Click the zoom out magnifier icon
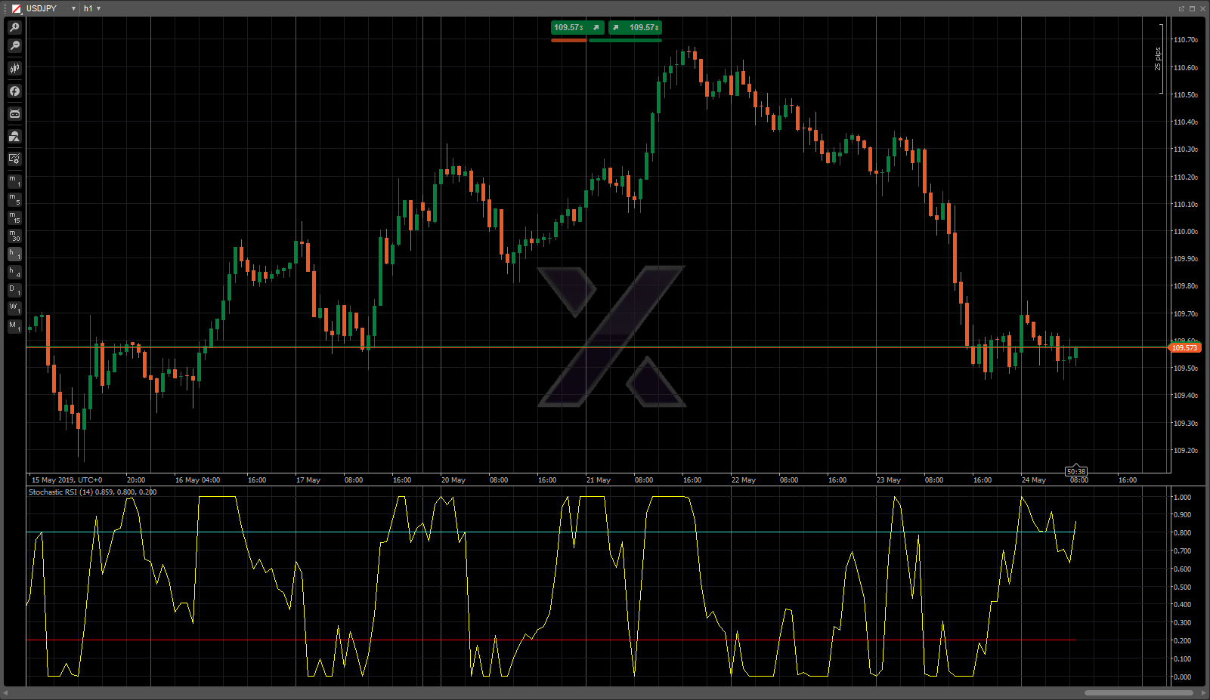Image resolution: width=1210 pixels, height=700 pixels. [x=14, y=46]
